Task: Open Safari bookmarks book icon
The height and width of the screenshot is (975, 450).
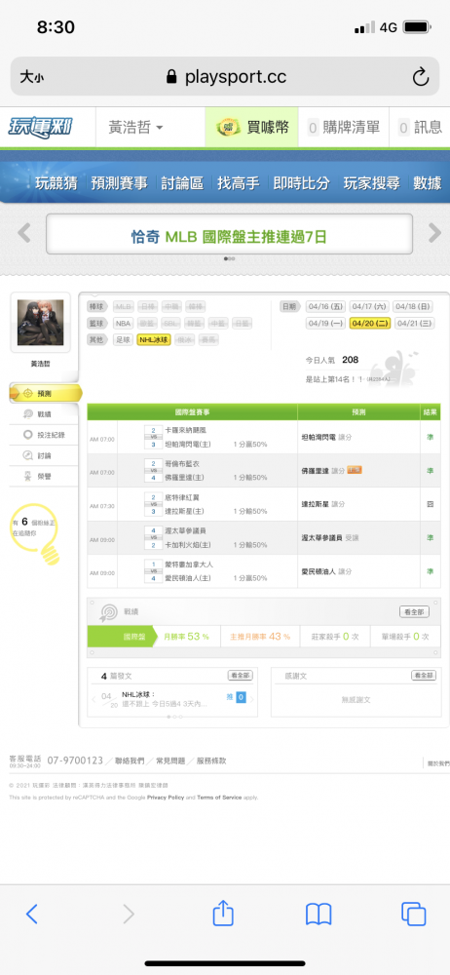Action: tap(319, 915)
